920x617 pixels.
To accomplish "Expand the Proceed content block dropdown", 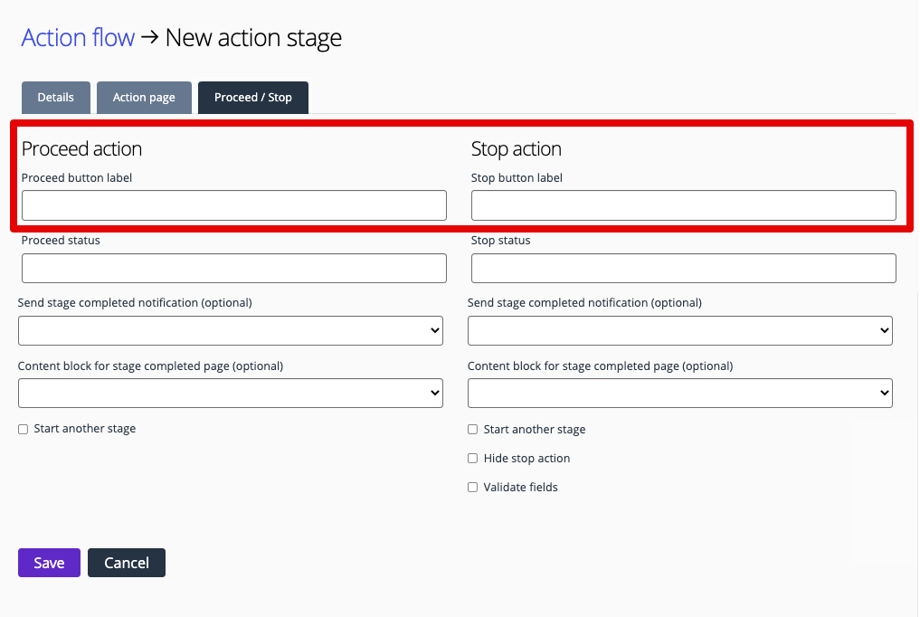I will [230, 393].
